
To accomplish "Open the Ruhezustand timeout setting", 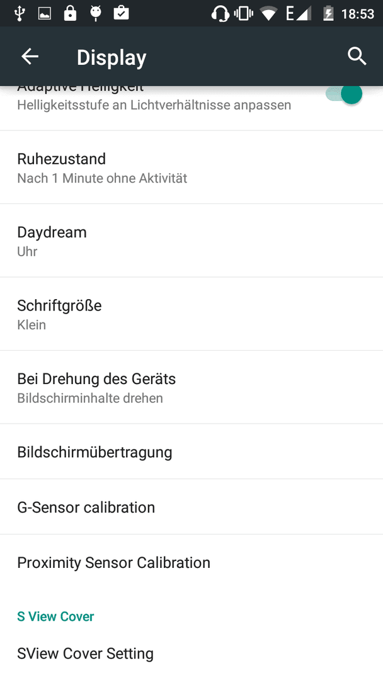I will [x=191, y=167].
